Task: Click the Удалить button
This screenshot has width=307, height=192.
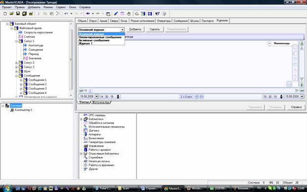Action: click(x=154, y=30)
